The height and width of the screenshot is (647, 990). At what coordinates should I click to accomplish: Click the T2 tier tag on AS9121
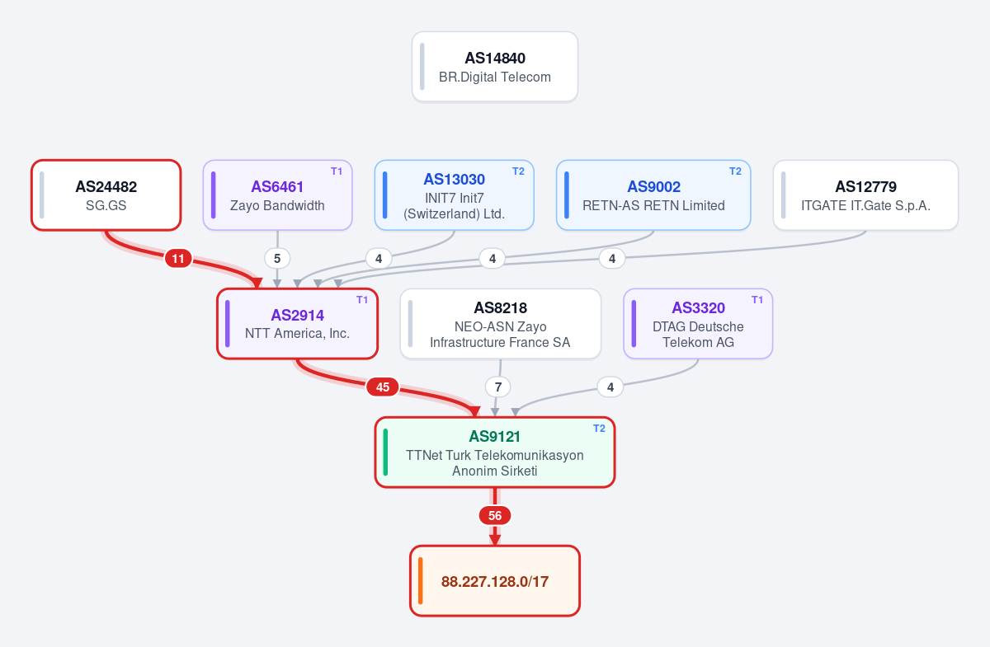[x=599, y=429]
